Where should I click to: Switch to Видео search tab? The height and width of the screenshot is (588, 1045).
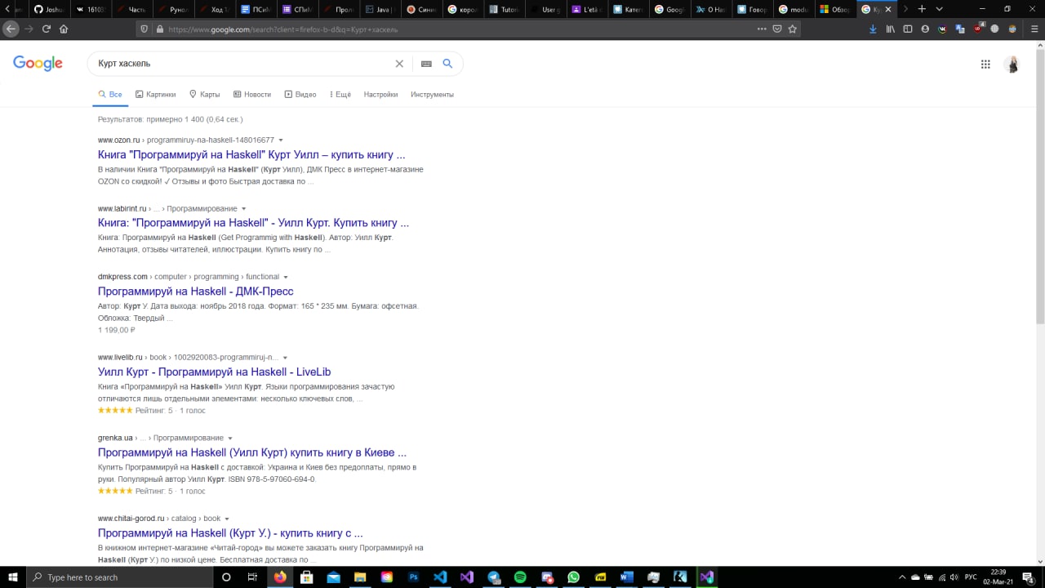click(x=300, y=95)
